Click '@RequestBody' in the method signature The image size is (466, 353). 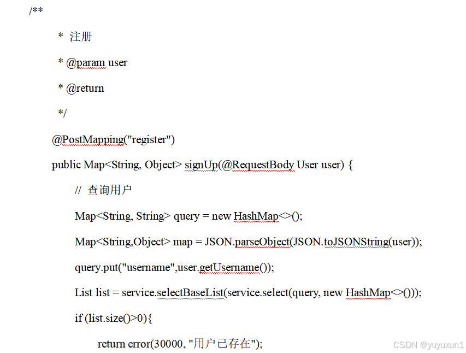tap(258, 165)
